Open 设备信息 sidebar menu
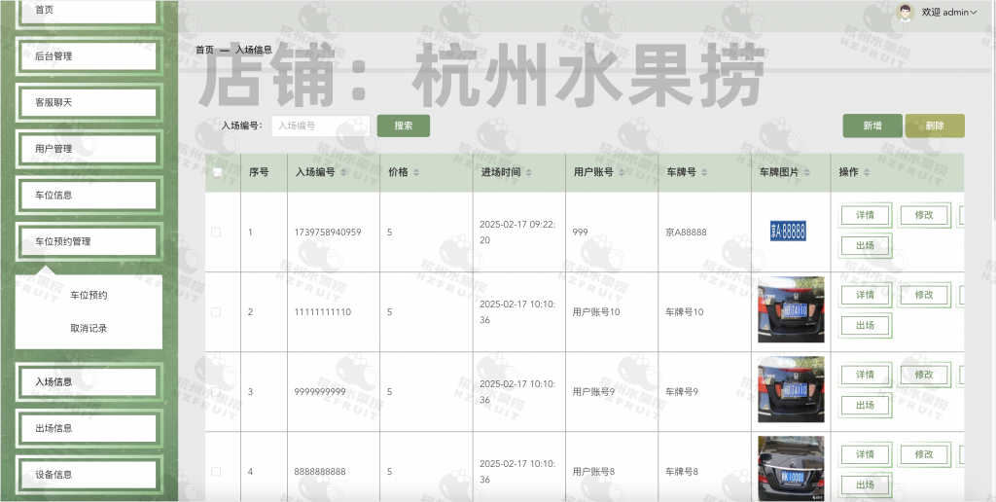996x502 pixels. tap(89, 475)
